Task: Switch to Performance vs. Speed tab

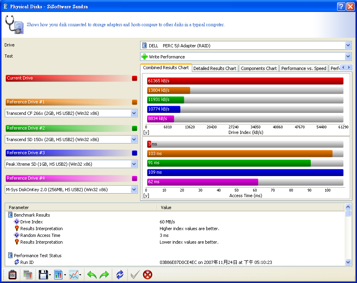Action: (x=304, y=68)
